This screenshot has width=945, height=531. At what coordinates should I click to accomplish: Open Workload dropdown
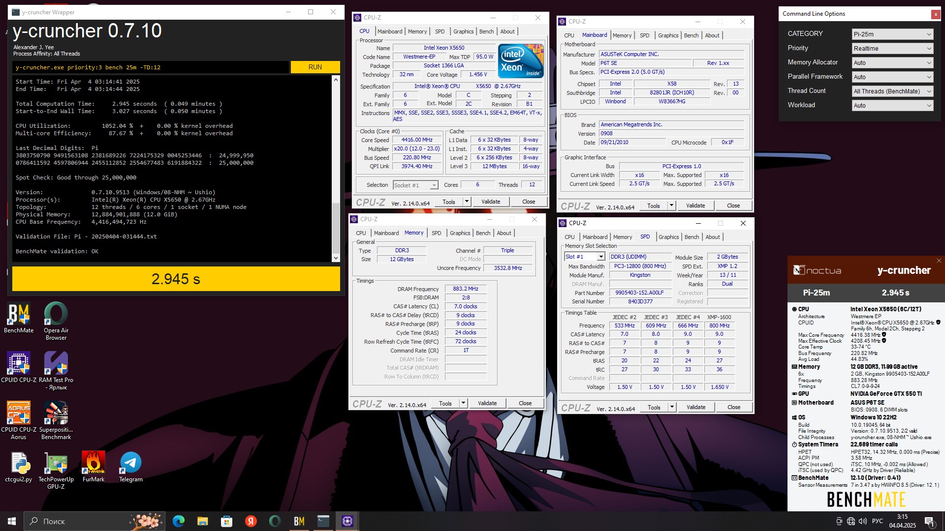click(x=892, y=106)
